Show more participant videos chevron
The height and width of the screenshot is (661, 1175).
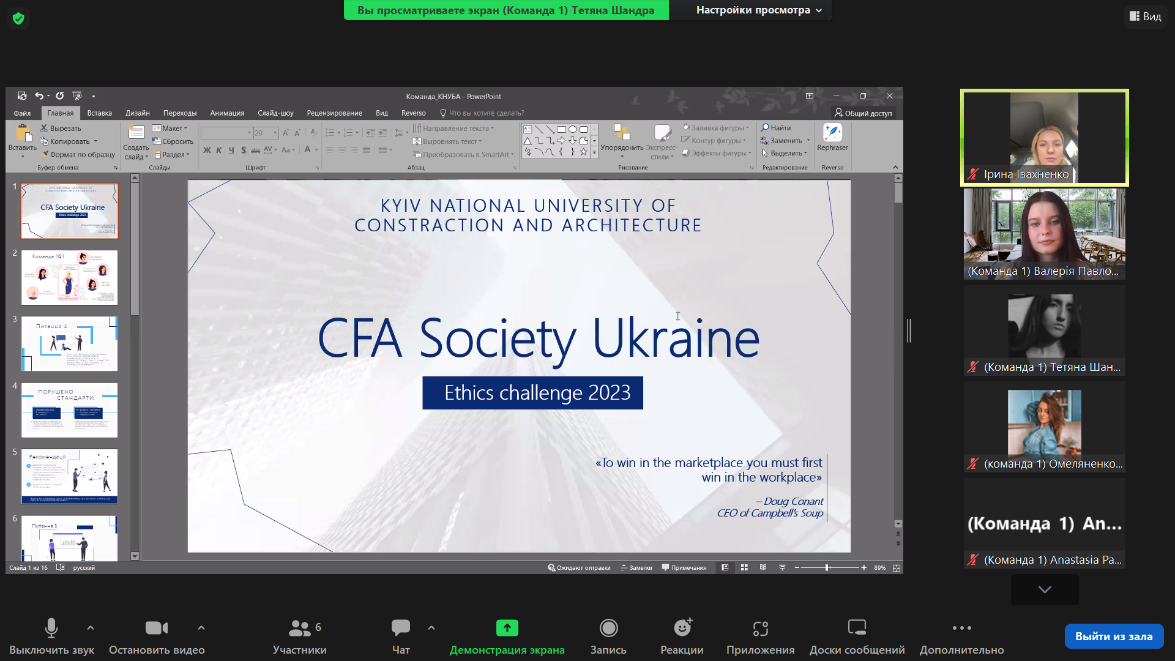click(x=1045, y=589)
